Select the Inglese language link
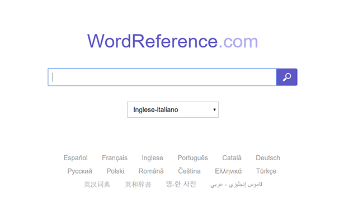The image size is (358, 201). pos(152,157)
